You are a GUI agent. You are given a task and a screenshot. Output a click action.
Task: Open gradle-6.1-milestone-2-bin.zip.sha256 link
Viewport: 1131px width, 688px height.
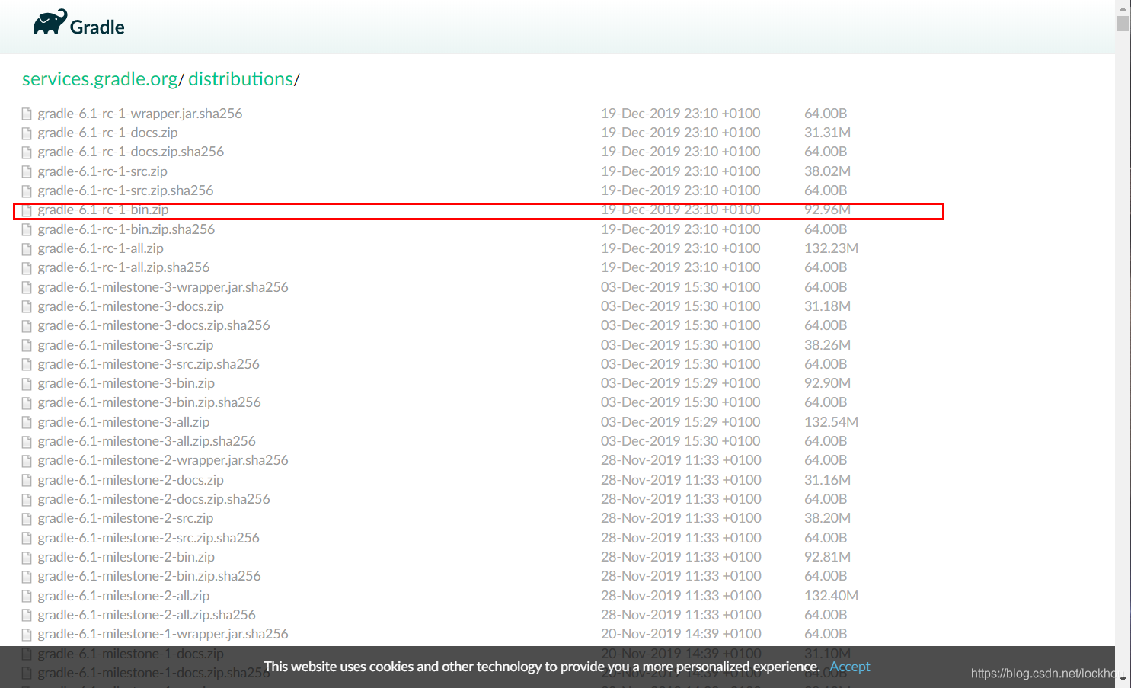coord(149,576)
